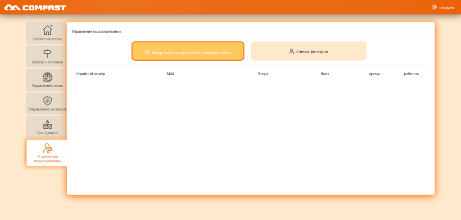Open the home page house icon
461x220 pixels.
[47, 30]
